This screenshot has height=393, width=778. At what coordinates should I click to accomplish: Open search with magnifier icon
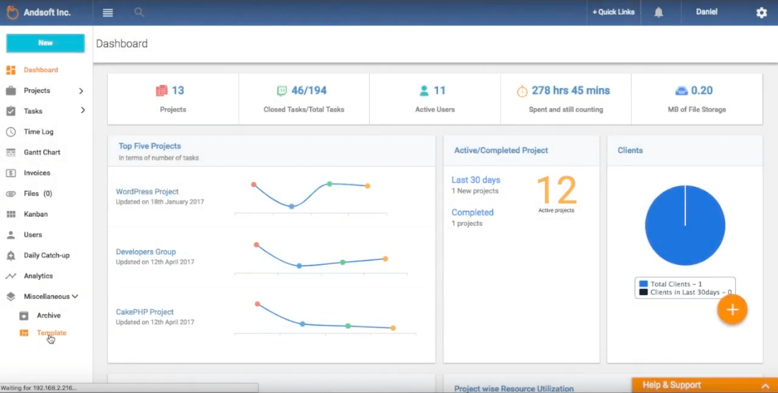point(139,12)
